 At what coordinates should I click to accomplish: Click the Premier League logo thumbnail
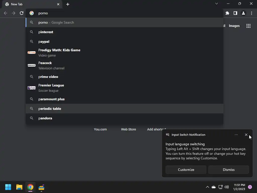pos(32,88)
